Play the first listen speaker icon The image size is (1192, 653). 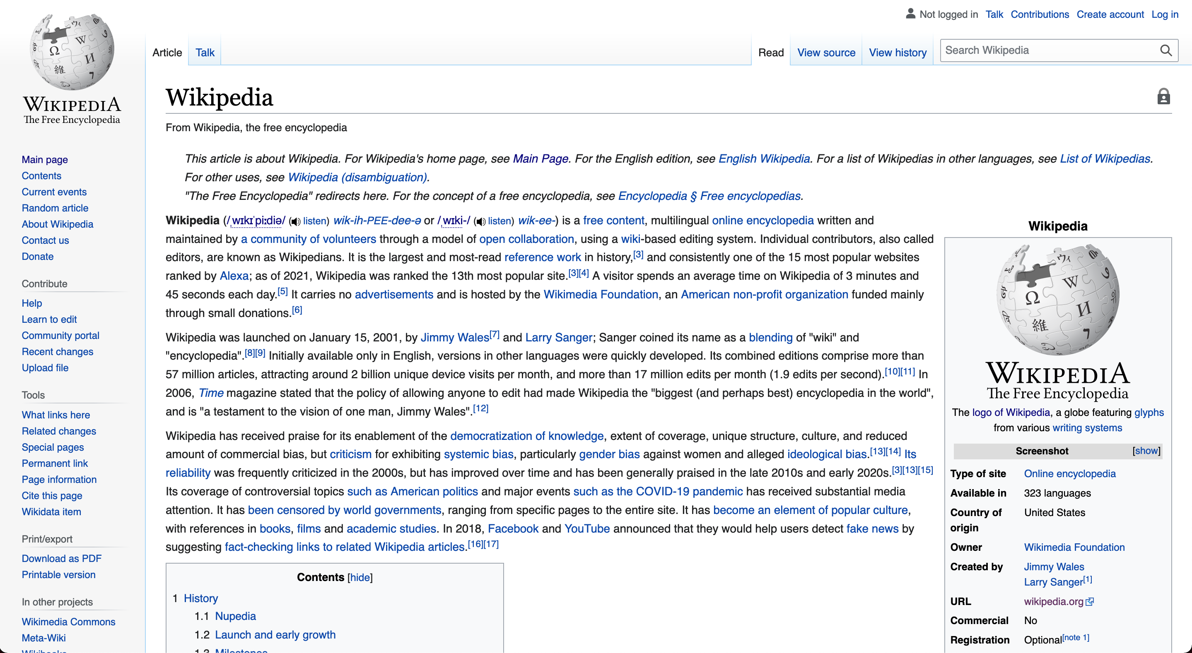pos(295,221)
